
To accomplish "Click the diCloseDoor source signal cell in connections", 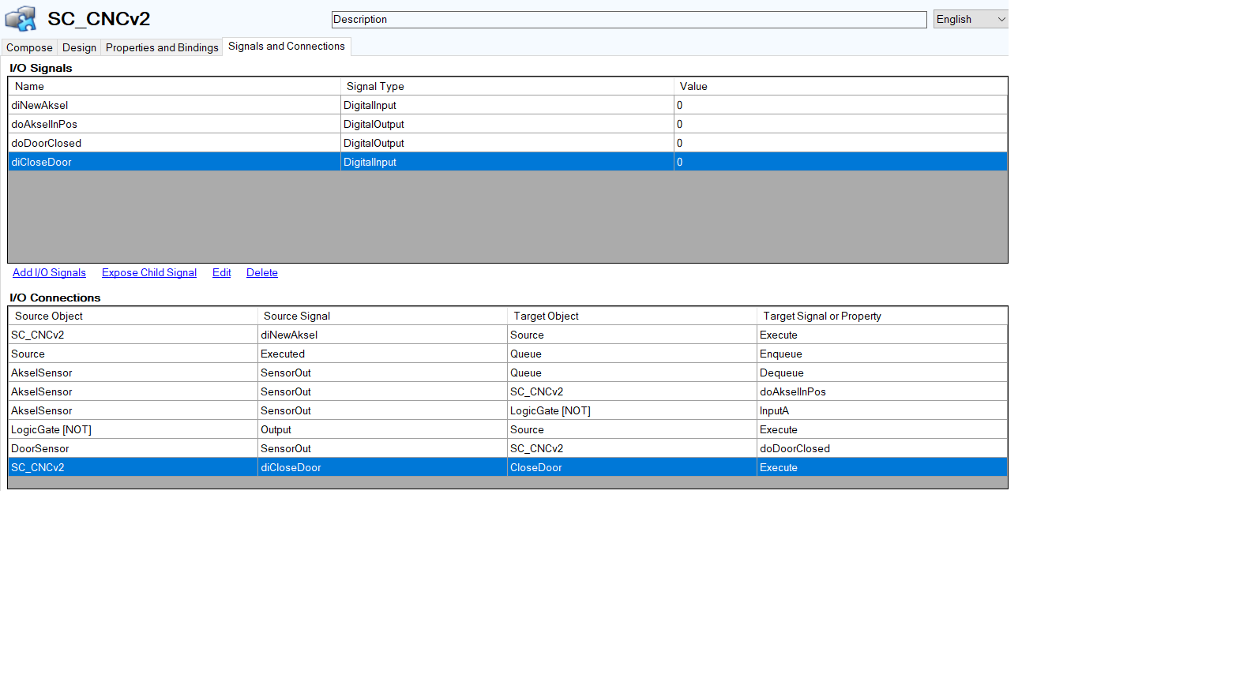I will pyautogui.click(x=382, y=467).
